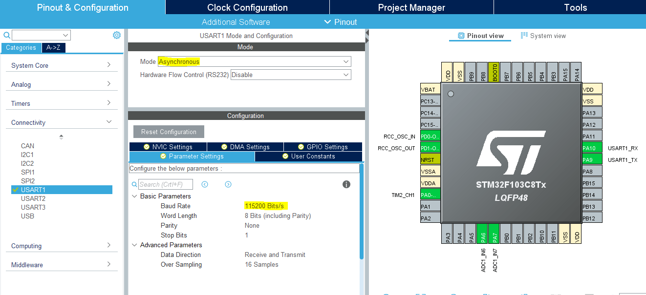Select CAN peripheral in list
The width and height of the screenshot is (646, 295).
[x=27, y=146]
